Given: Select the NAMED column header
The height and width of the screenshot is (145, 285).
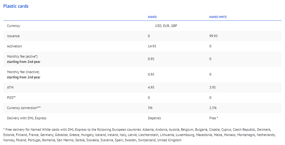Looking at the screenshot, I should pyautogui.click(x=152, y=17).
